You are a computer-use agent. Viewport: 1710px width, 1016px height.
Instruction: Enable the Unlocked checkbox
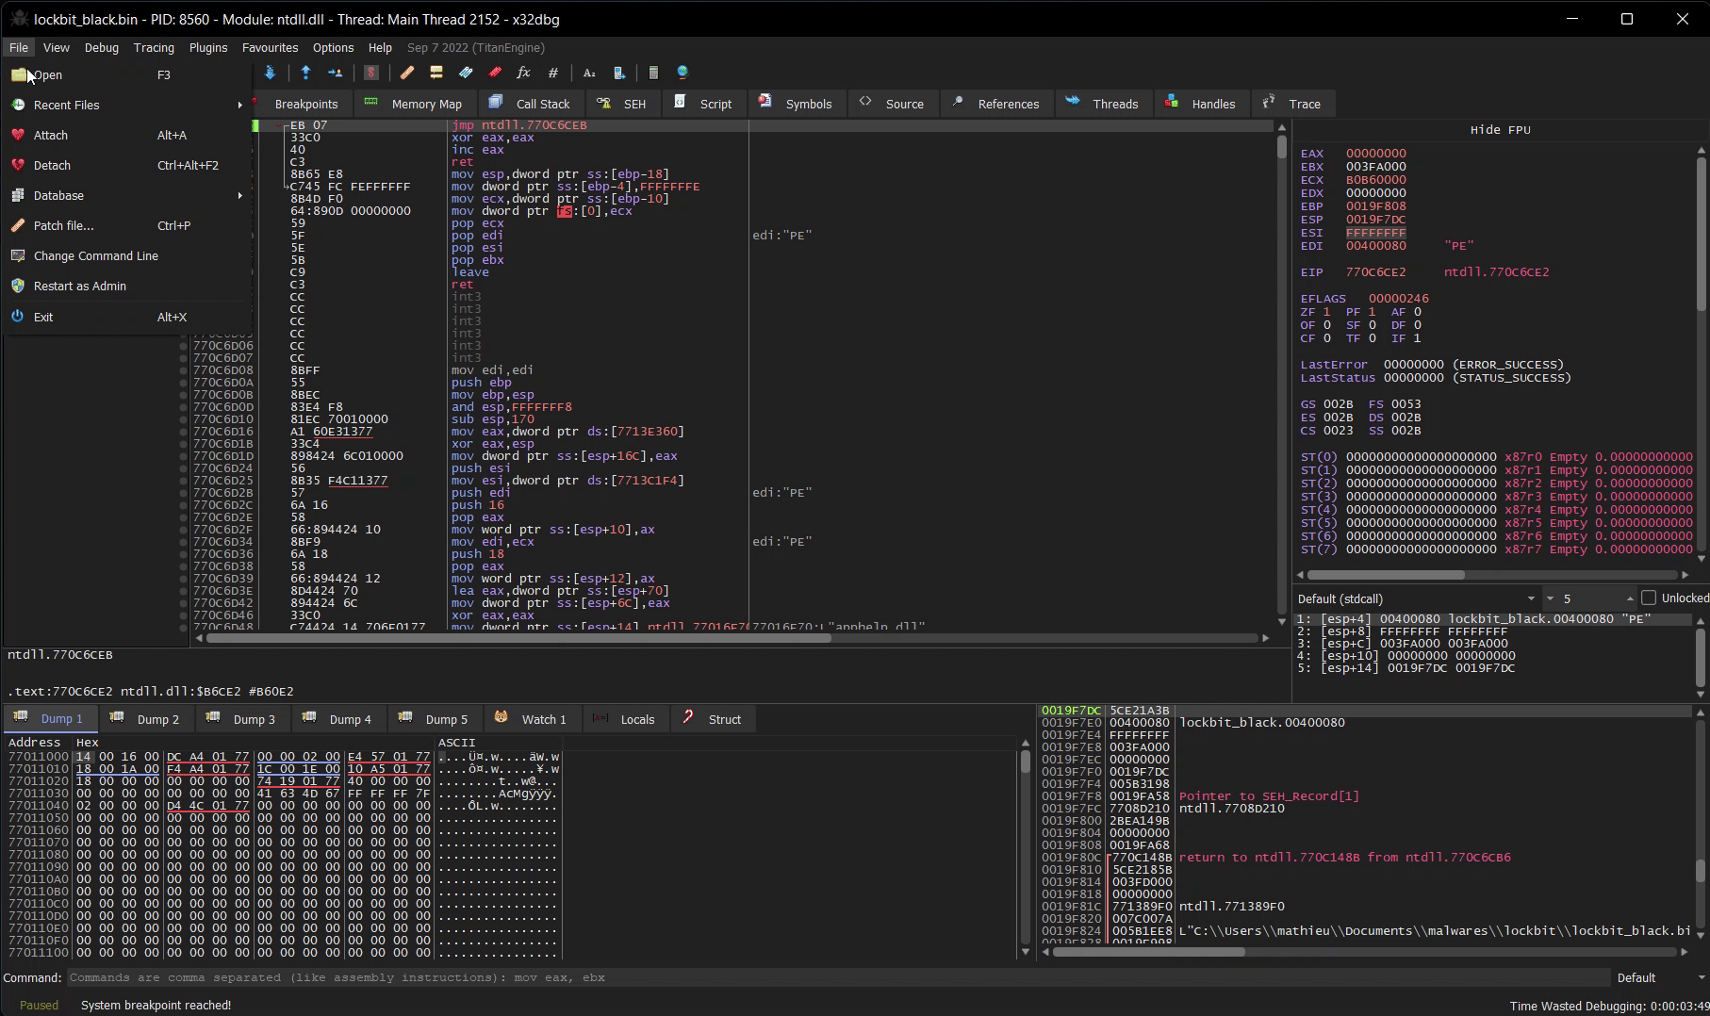1649,598
